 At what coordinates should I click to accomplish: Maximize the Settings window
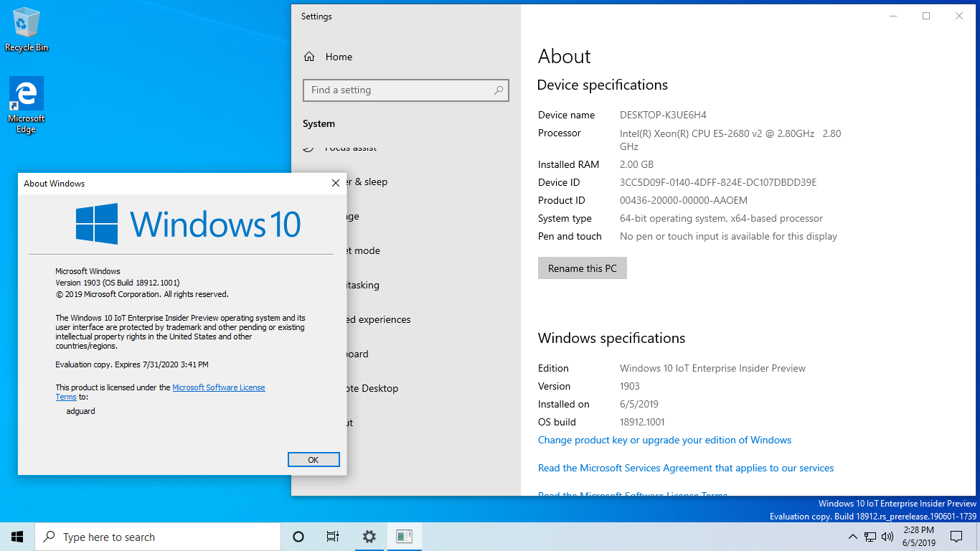926,16
